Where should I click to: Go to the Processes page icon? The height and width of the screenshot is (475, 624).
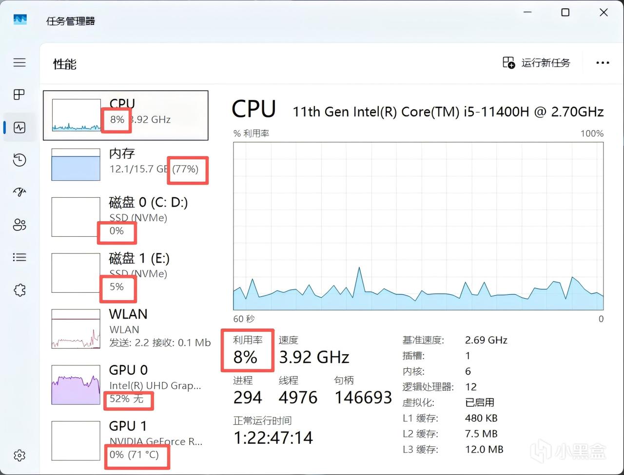tap(19, 95)
